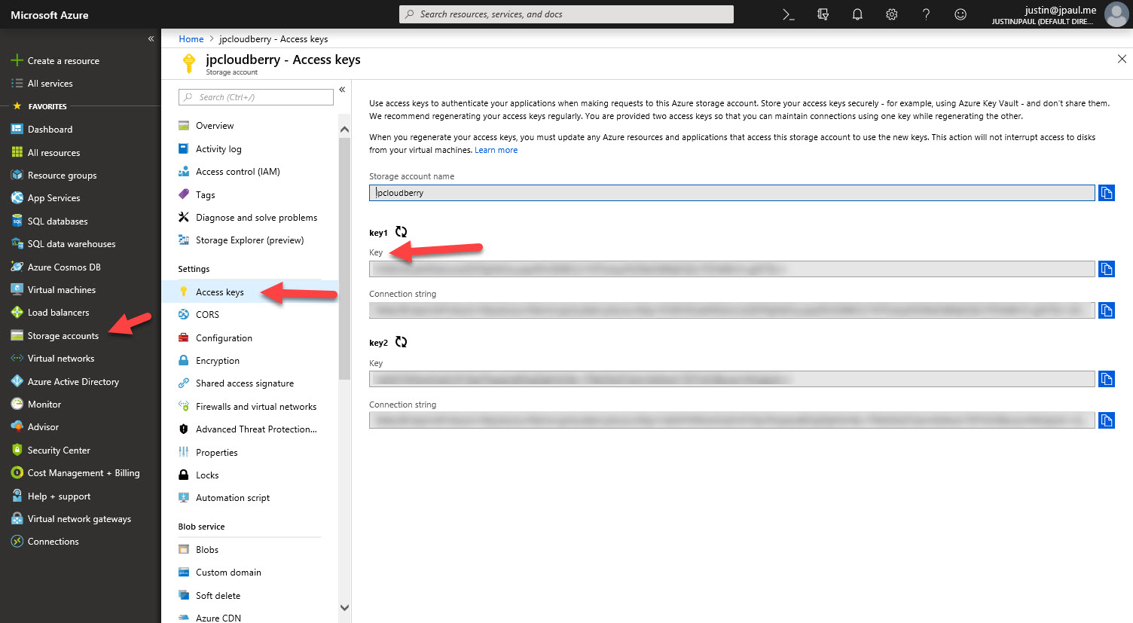Open Blobs under Blob service
Screen dimensions: 1133x623
click(x=206, y=550)
